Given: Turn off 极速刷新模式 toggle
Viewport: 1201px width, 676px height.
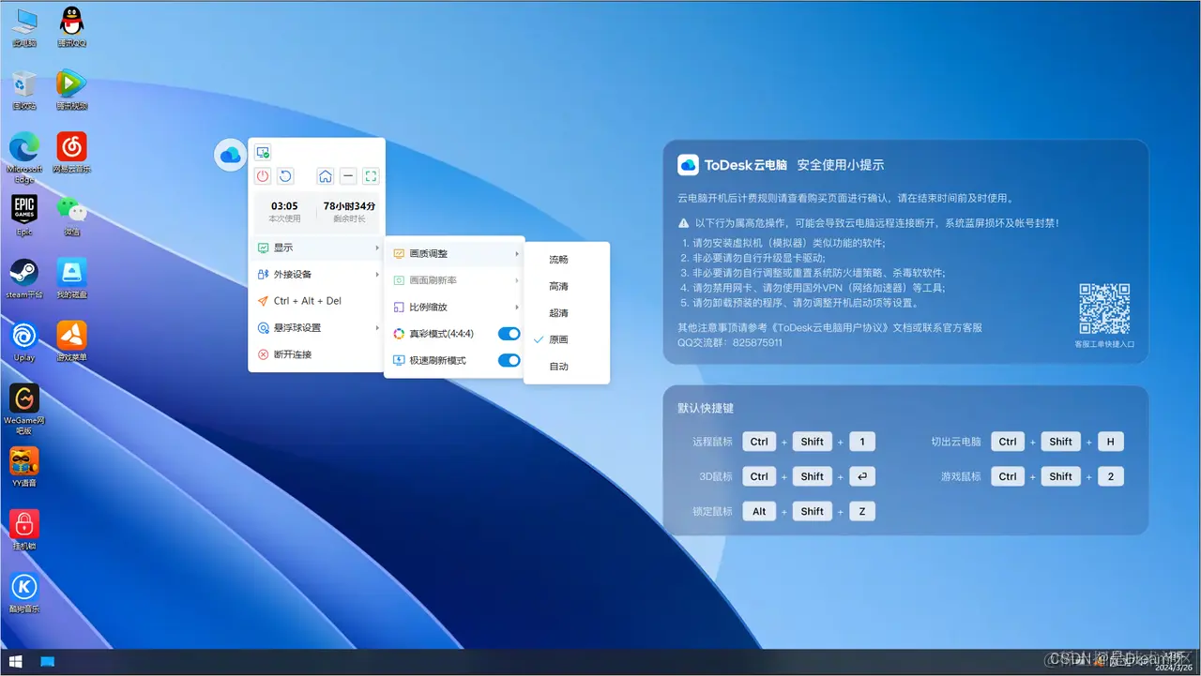Looking at the screenshot, I should 508,359.
